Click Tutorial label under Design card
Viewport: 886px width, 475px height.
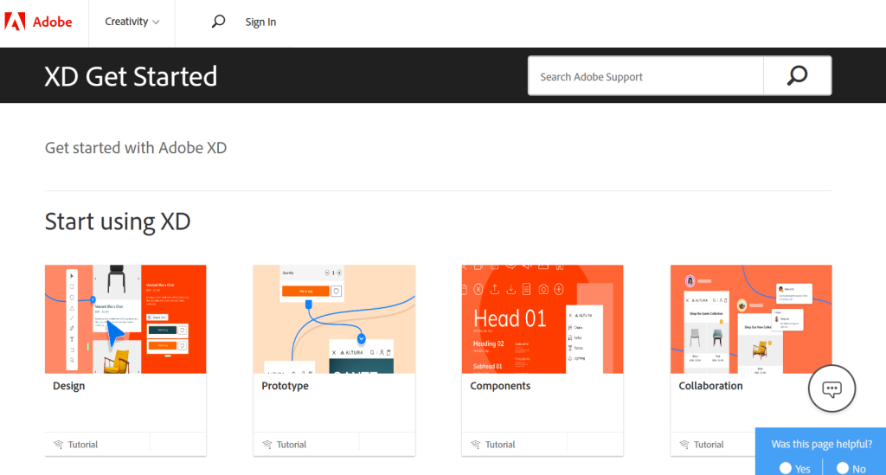pos(82,445)
